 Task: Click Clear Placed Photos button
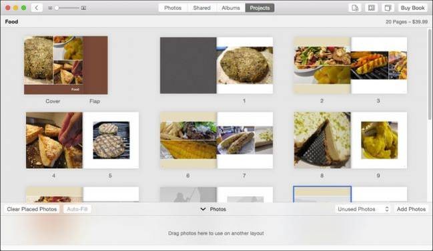click(32, 209)
